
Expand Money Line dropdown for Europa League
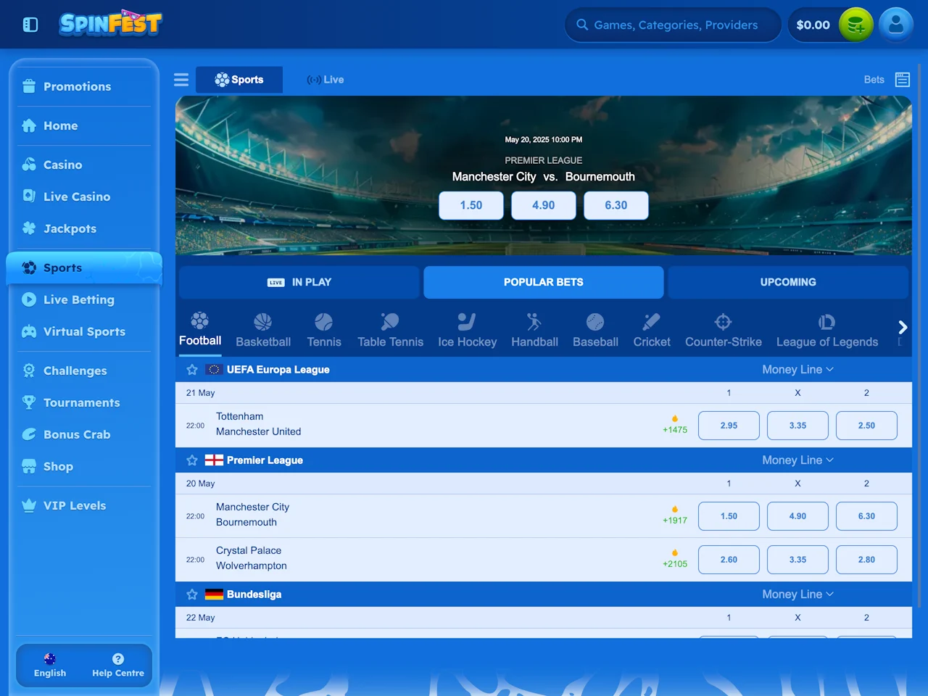(x=797, y=370)
